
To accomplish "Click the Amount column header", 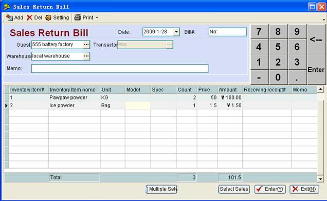I will [x=230, y=90].
